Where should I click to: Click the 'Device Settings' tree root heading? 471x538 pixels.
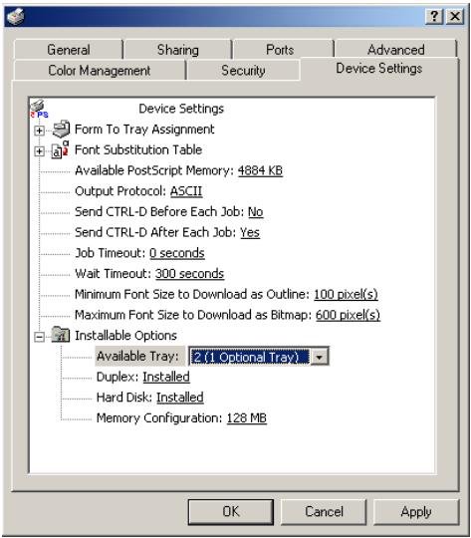point(181,109)
